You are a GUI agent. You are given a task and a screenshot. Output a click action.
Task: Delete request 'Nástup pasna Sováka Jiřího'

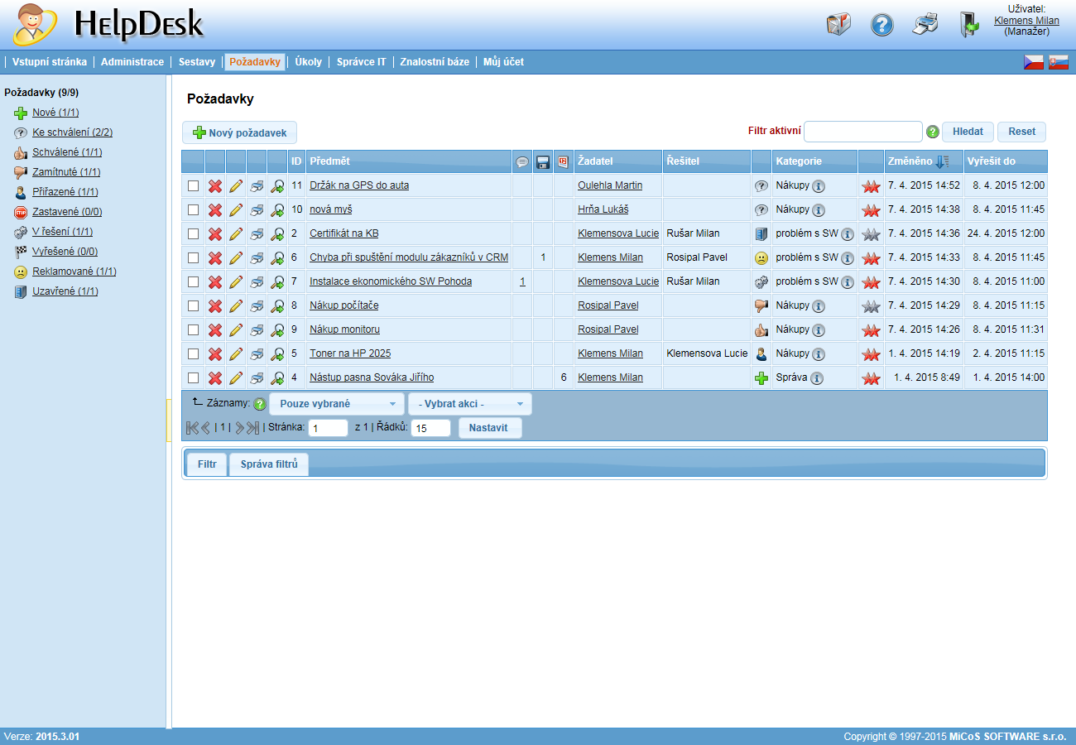[215, 378]
